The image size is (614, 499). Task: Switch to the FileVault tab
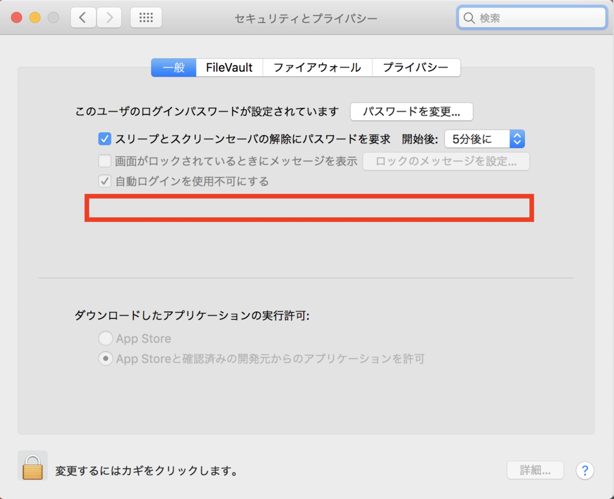[x=230, y=67]
